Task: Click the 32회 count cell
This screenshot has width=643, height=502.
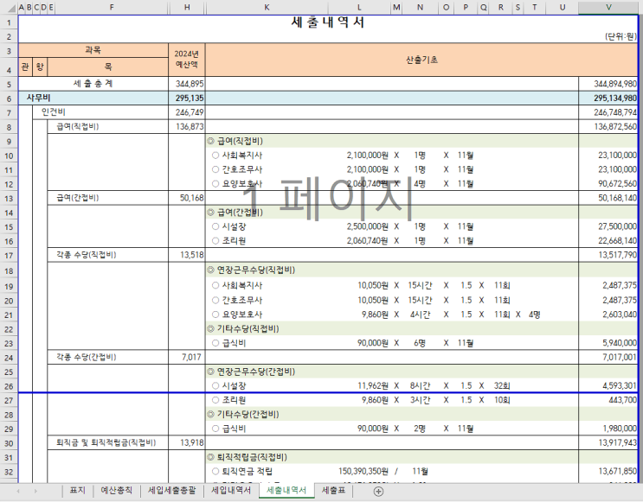Action: tap(501, 385)
